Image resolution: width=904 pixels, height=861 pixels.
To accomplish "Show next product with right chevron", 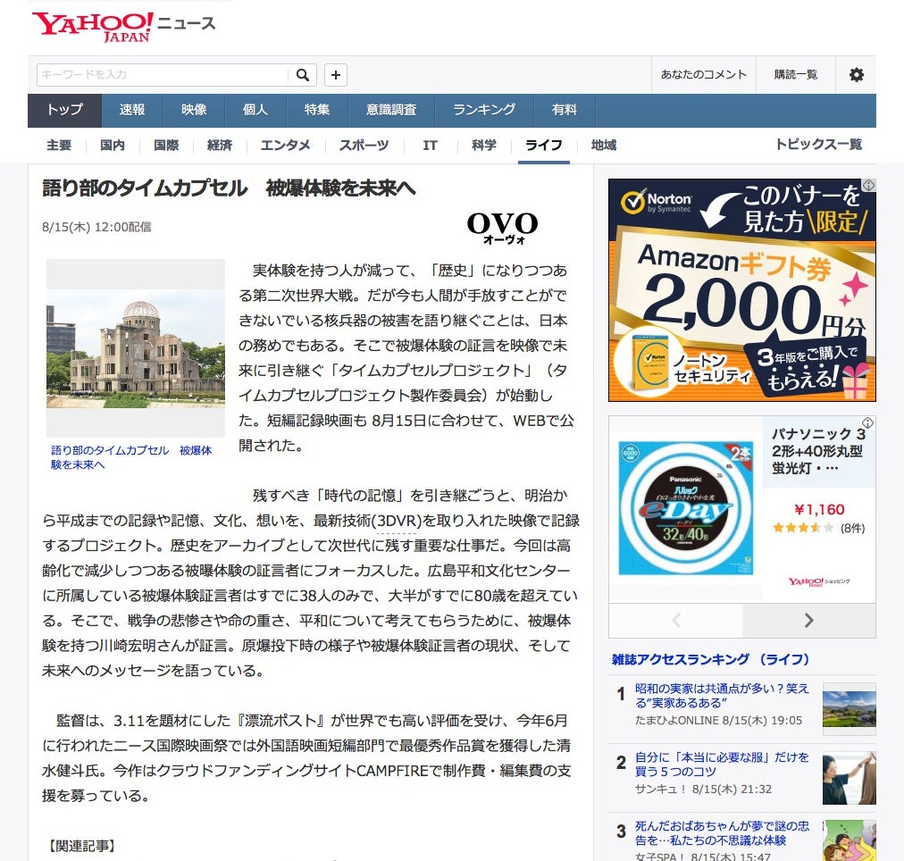I will [808, 620].
